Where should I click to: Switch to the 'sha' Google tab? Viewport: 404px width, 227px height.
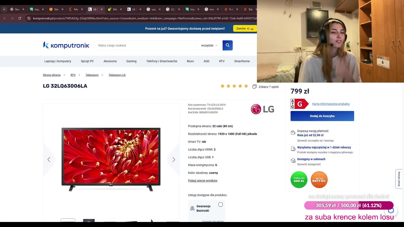click(x=211, y=9)
